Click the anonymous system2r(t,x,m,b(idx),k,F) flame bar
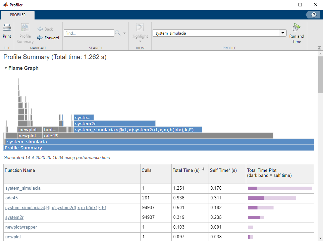This screenshot has width=323, height=241. pyautogui.click(x=138, y=130)
